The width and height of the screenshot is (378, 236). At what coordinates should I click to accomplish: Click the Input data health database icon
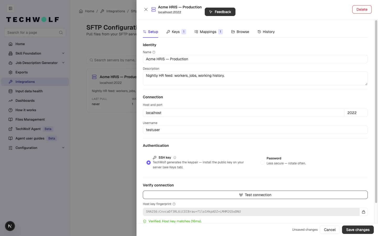coord(10,91)
